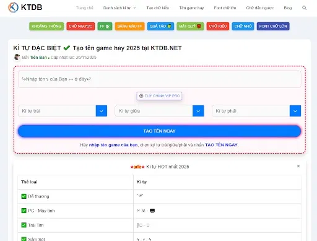This screenshot has height=241, width=317.
Task: Open Font chữ lớn menu item
Action: coord(225,8)
